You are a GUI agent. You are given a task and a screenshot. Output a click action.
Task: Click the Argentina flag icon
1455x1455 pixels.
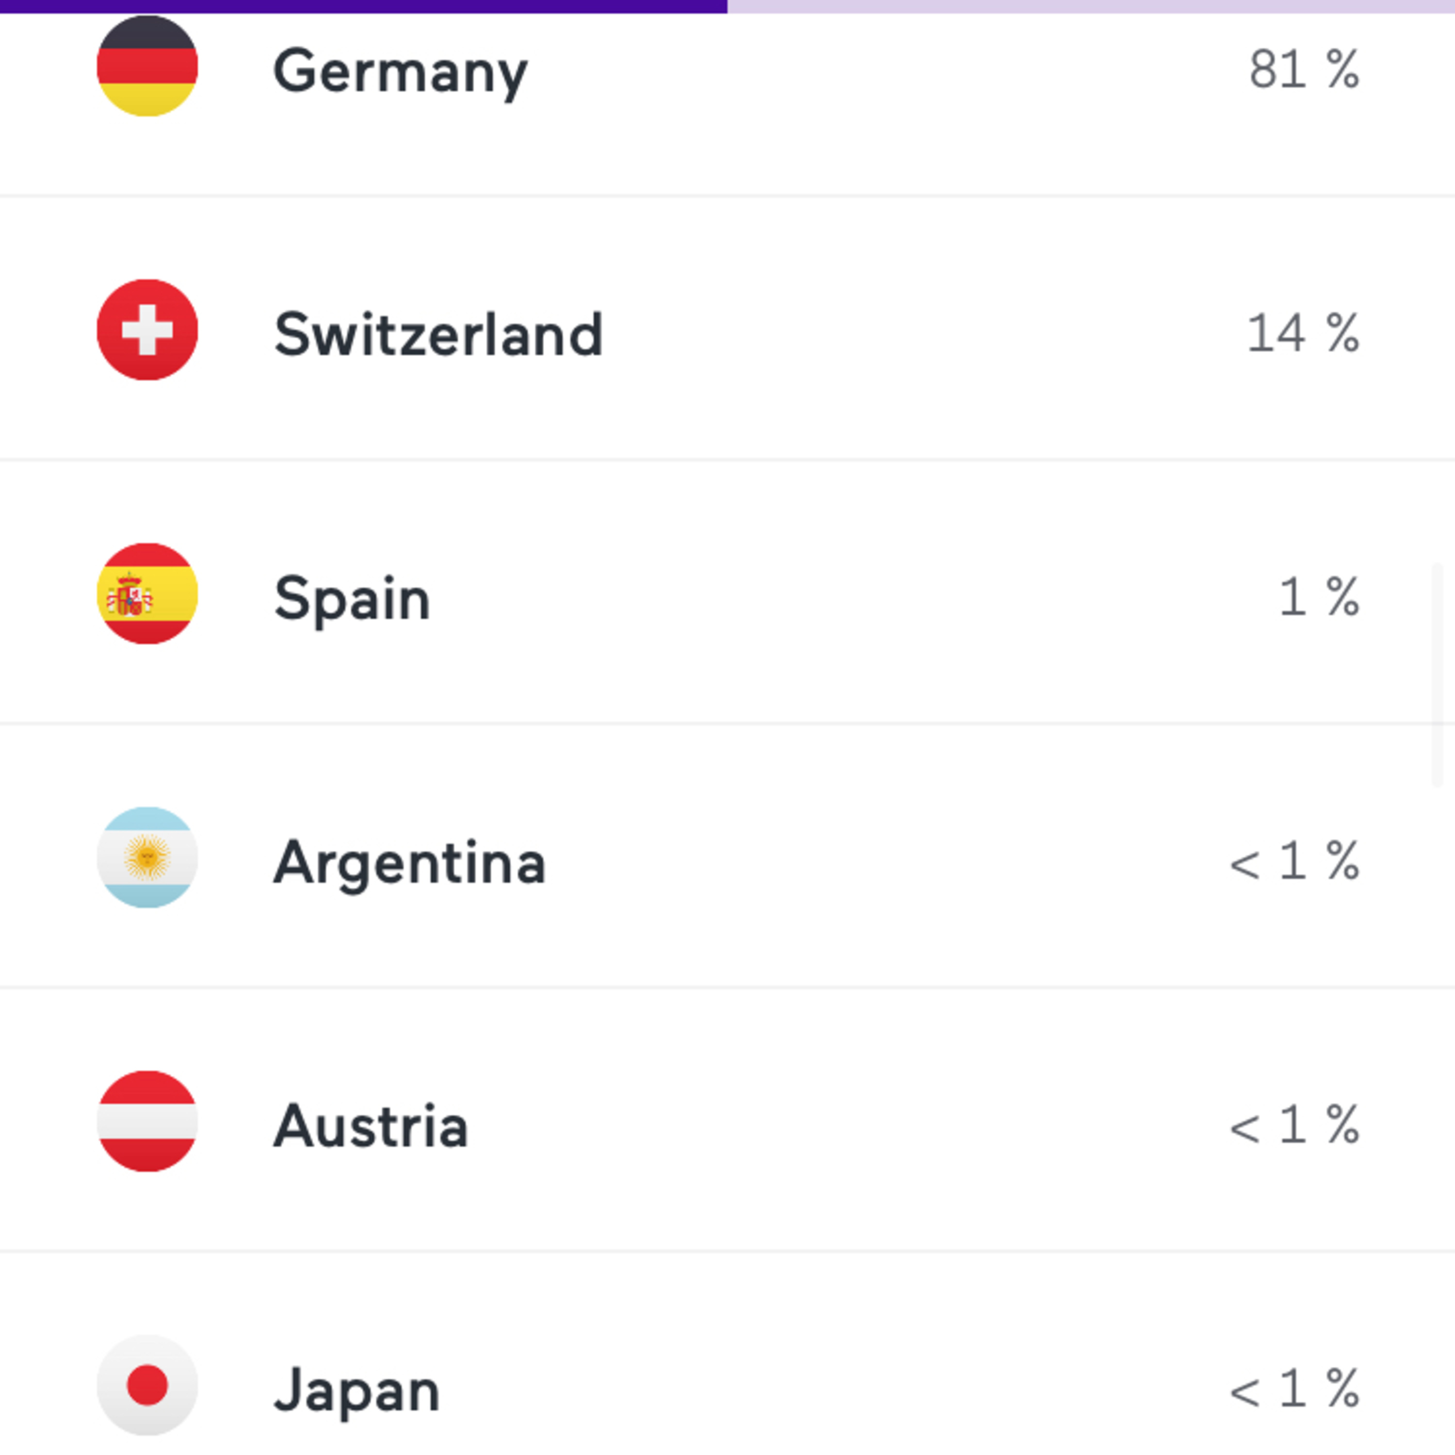point(147,857)
